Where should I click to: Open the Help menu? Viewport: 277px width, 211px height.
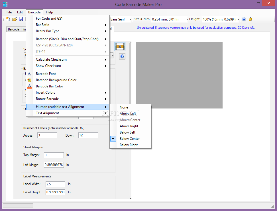(49, 12)
